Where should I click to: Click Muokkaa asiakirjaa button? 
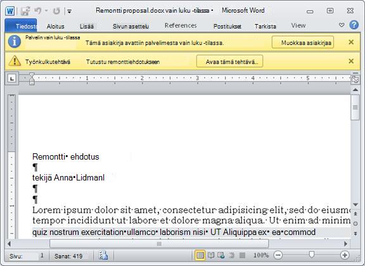point(303,42)
